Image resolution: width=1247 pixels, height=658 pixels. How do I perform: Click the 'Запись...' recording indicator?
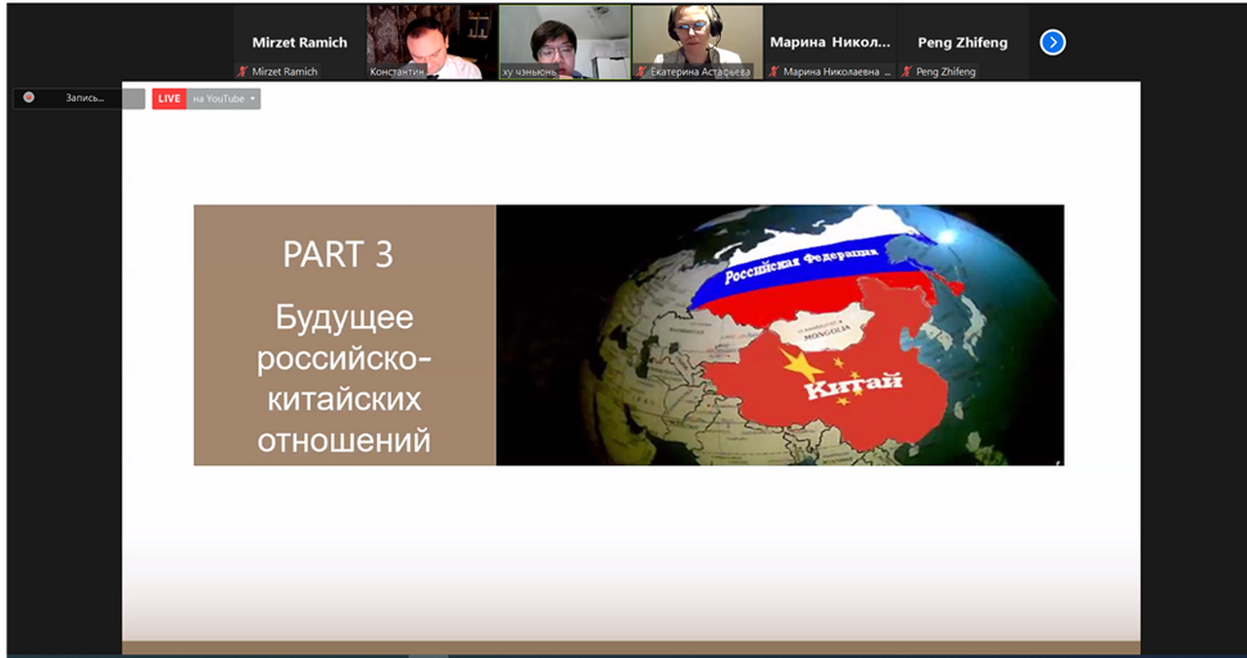79,98
